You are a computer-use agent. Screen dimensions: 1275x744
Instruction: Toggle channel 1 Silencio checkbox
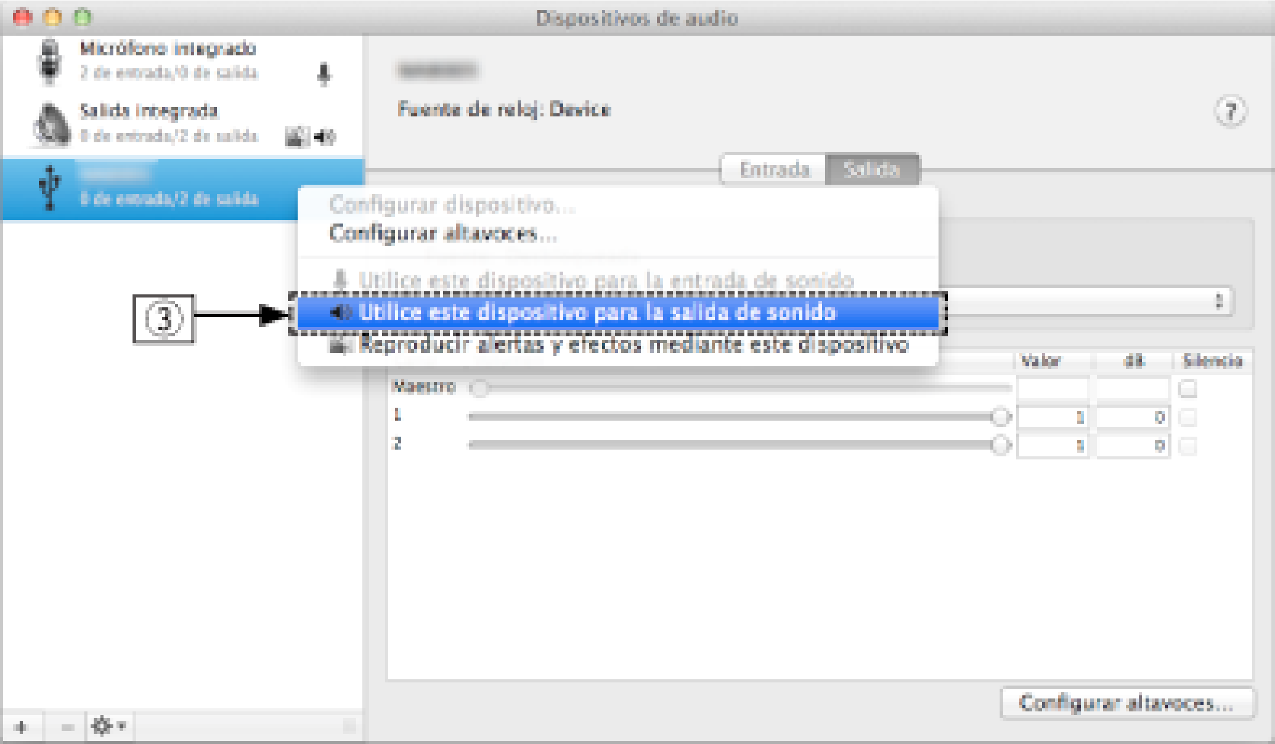(x=1187, y=417)
